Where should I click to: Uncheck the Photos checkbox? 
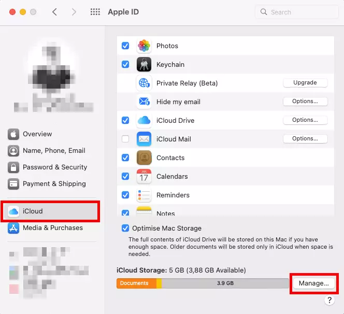pyautogui.click(x=125, y=46)
